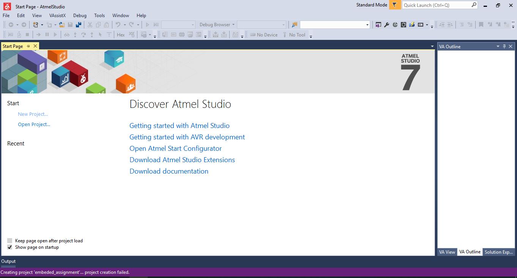Open the Help menu
Image resolution: width=517 pixels, height=278 pixels.
(x=141, y=16)
